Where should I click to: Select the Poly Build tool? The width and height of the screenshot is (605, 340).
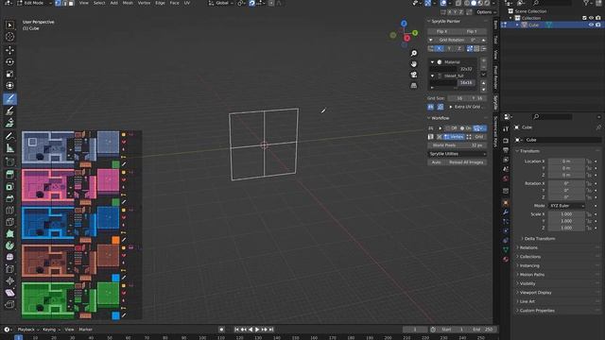[9, 233]
